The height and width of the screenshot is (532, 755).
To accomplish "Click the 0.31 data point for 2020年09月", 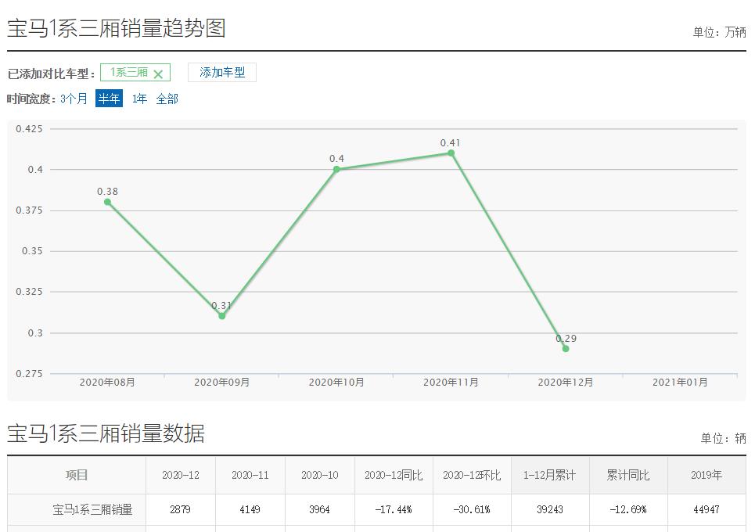I will (222, 316).
